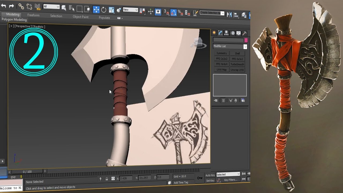Open the Object Paint ribbon tab

tap(81, 17)
